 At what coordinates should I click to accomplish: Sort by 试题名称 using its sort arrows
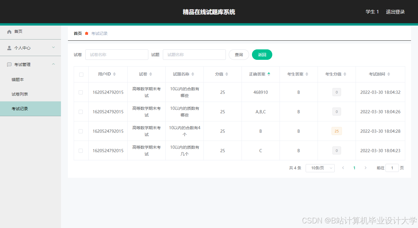pyautogui.click(x=193, y=74)
